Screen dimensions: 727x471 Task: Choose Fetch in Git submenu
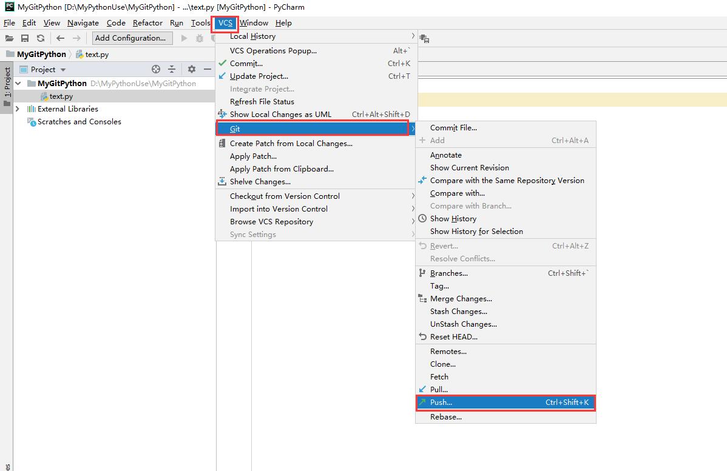tap(506, 376)
